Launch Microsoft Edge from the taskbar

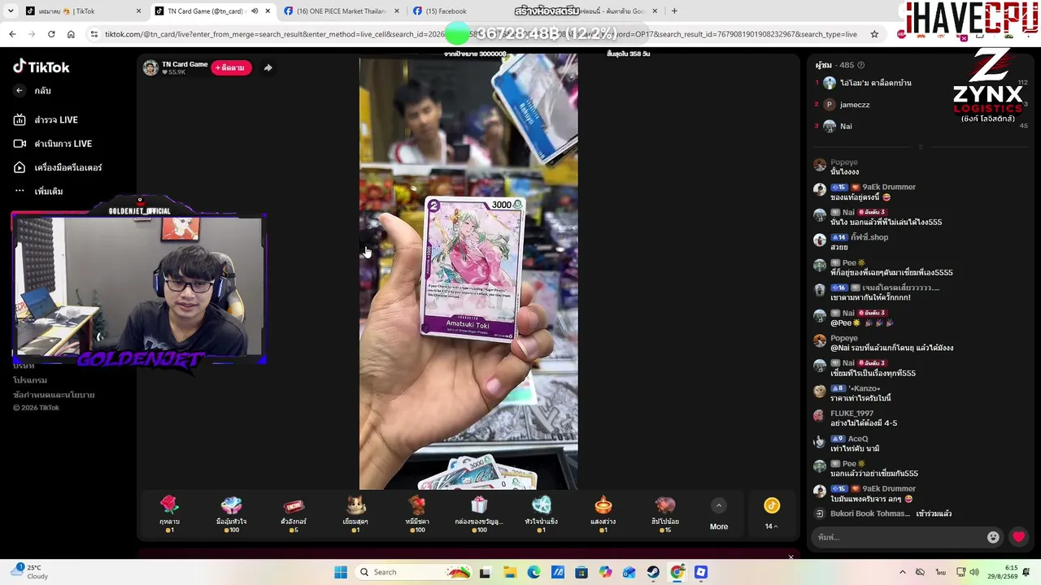[x=534, y=572]
